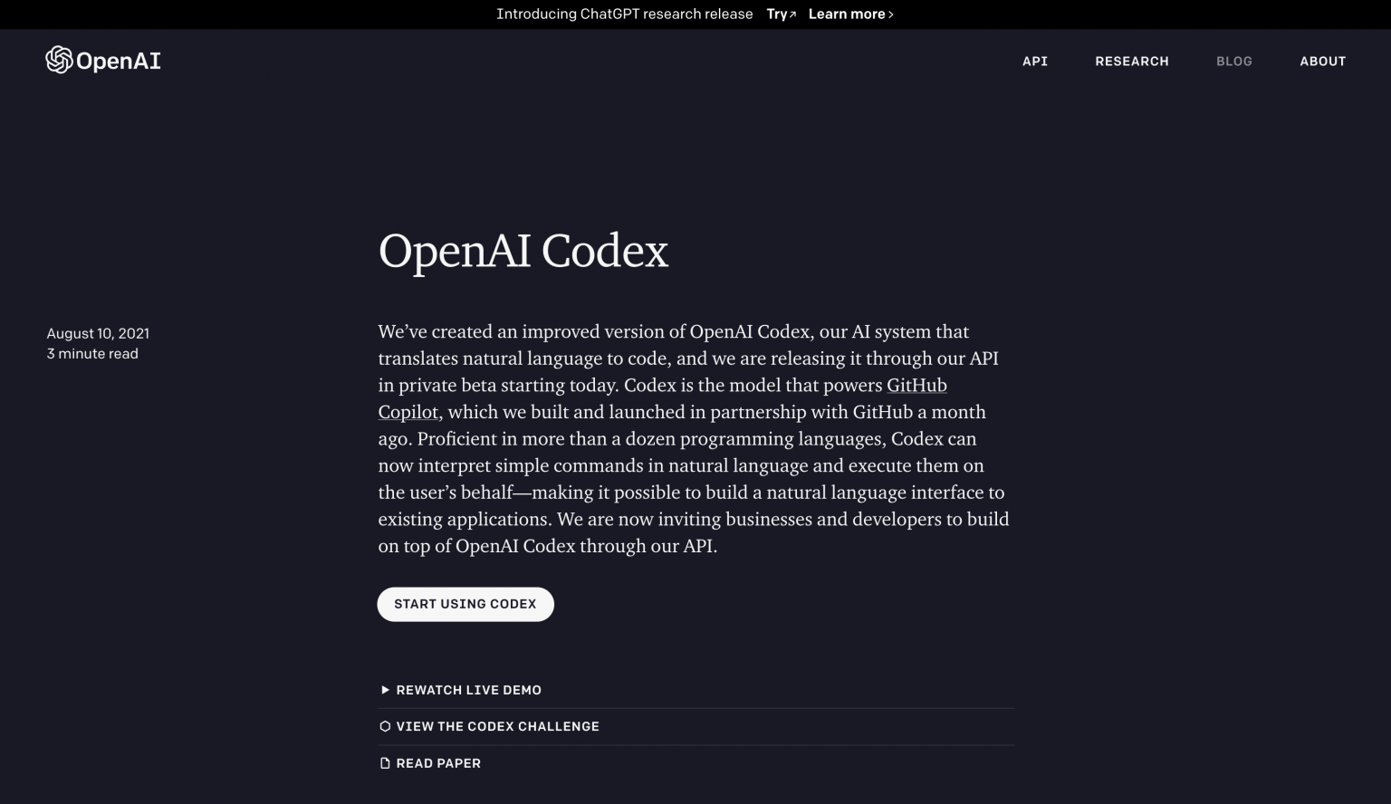Screen dimensions: 1391x804
Task: Click the play icon beside Rewatch Live Demo
Action: pyautogui.click(x=385, y=690)
